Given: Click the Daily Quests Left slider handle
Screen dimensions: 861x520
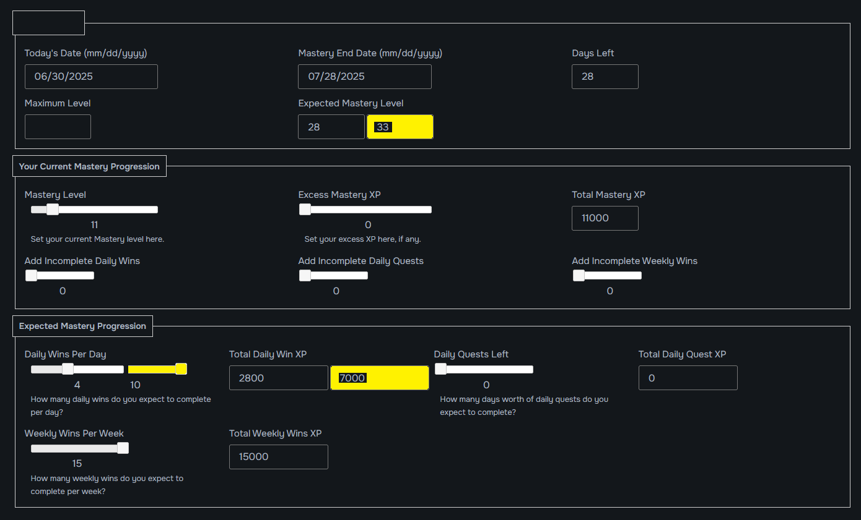Looking at the screenshot, I should click(x=440, y=369).
